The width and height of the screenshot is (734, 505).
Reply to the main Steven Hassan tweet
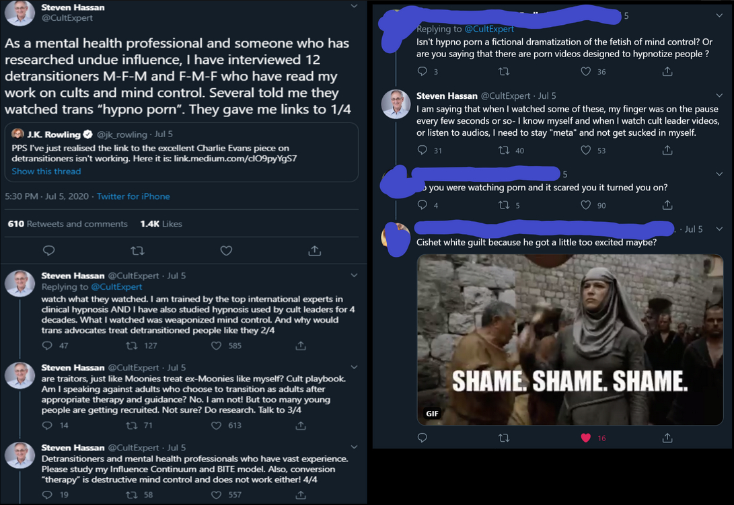coord(48,251)
